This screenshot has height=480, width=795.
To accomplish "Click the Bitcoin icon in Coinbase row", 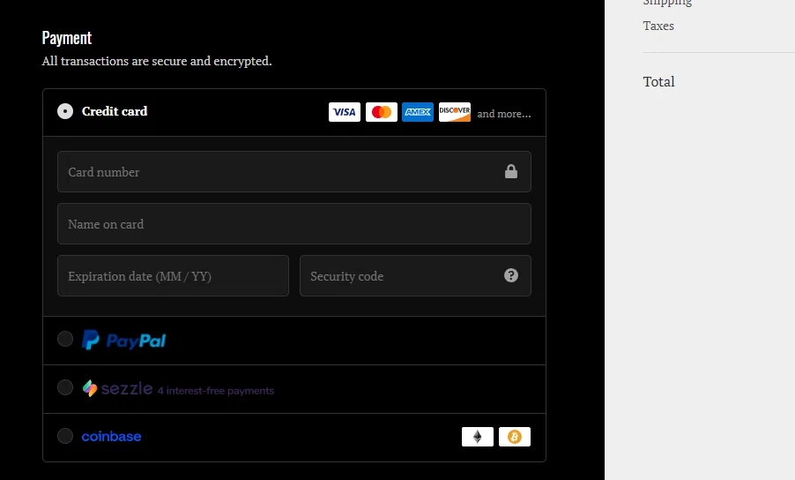I will click(515, 437).
